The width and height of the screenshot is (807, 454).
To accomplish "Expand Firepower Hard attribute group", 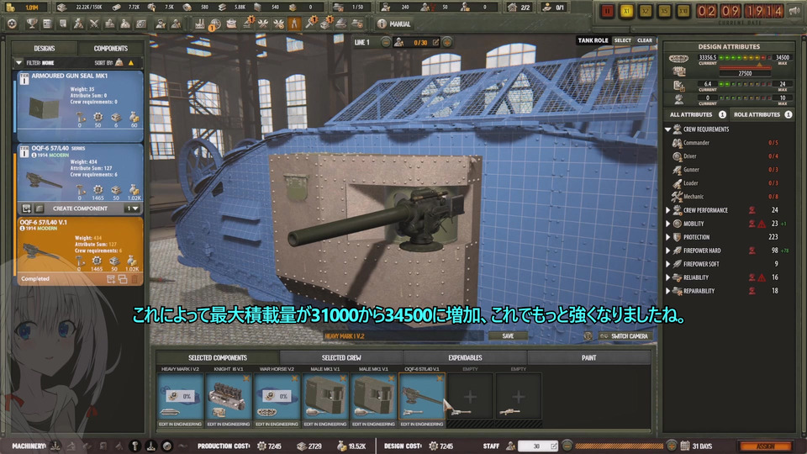I will point(668,251).
